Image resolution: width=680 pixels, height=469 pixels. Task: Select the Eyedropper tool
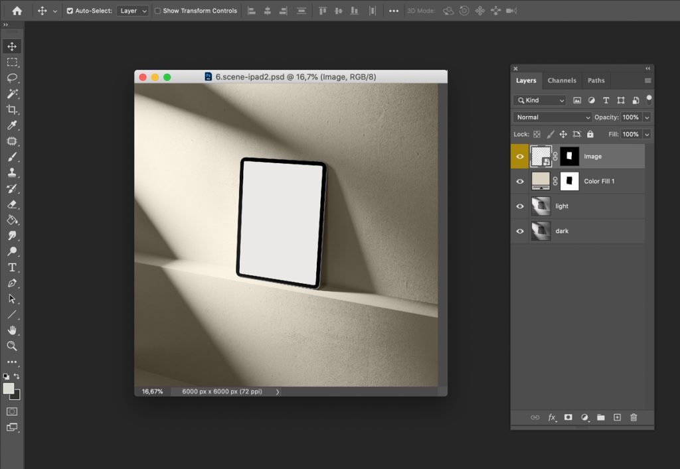click(x=12, y=125)
